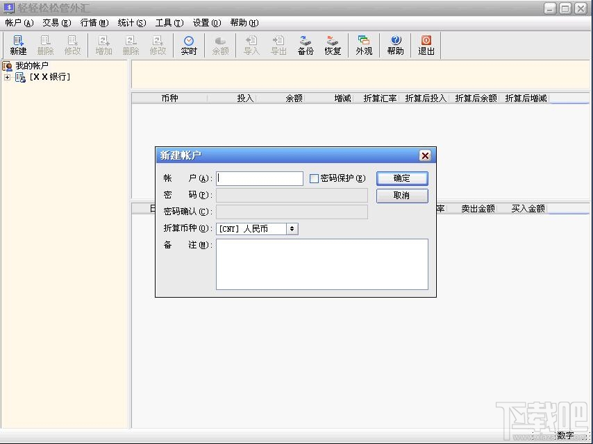Open the 折算币种 currency dropdown
The width and height of the screenshot is (593, 444).
[292, 229]
